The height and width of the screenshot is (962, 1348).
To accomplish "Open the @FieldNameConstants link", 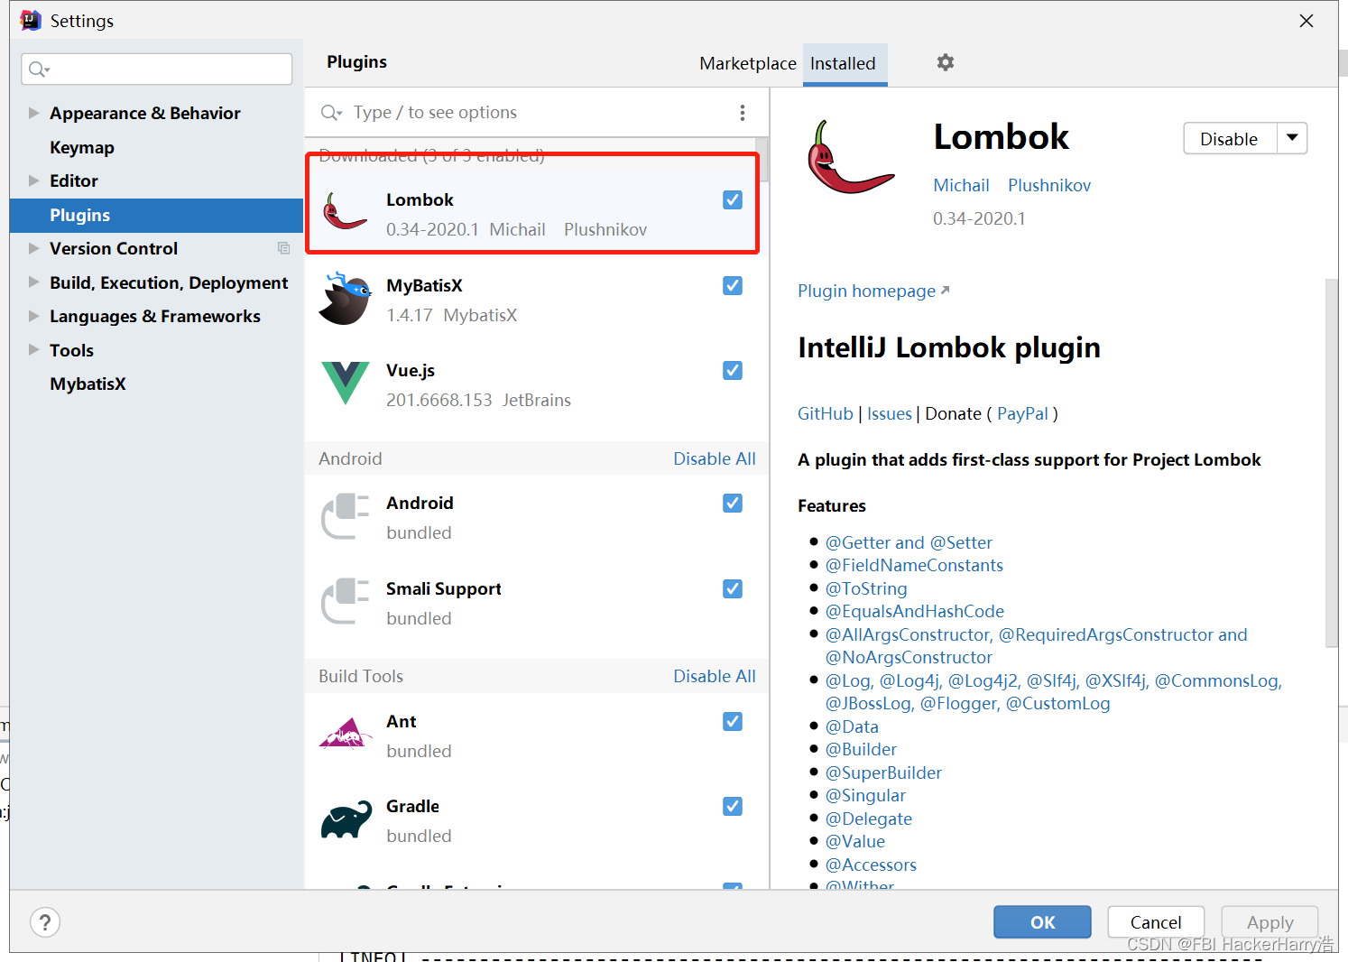I will (914, 565).
